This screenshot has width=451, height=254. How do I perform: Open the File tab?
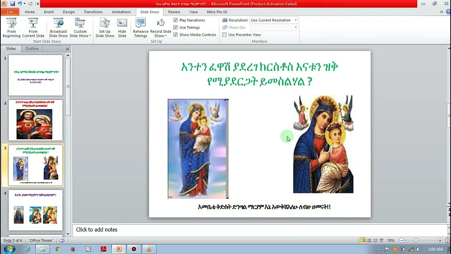[x=10, y=12]
